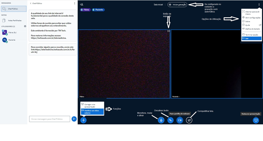Open the twtisaude.com.br/telemedicina link in chat
Screen dimensions: 263x141
click(x=49, y=38)
